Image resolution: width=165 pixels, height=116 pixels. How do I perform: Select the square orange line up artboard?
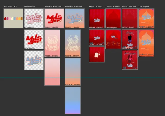tap(146, 18)
